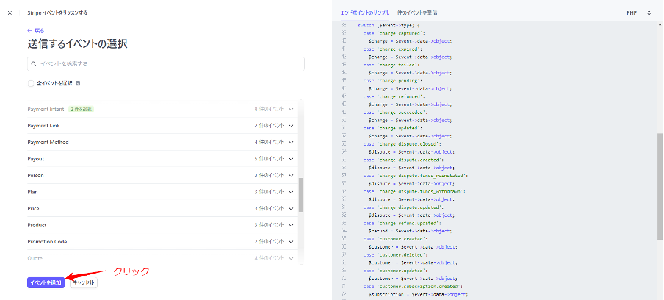Click the キャンセル button
This screenshot has height=300, width=664.
[x=84, y=282]
